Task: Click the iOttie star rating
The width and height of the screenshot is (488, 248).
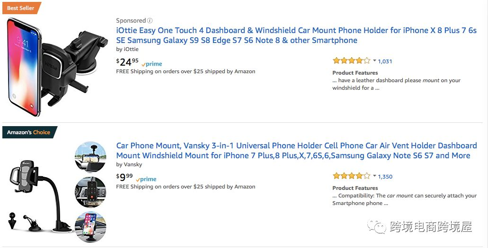Action: (x=351, y=61)
